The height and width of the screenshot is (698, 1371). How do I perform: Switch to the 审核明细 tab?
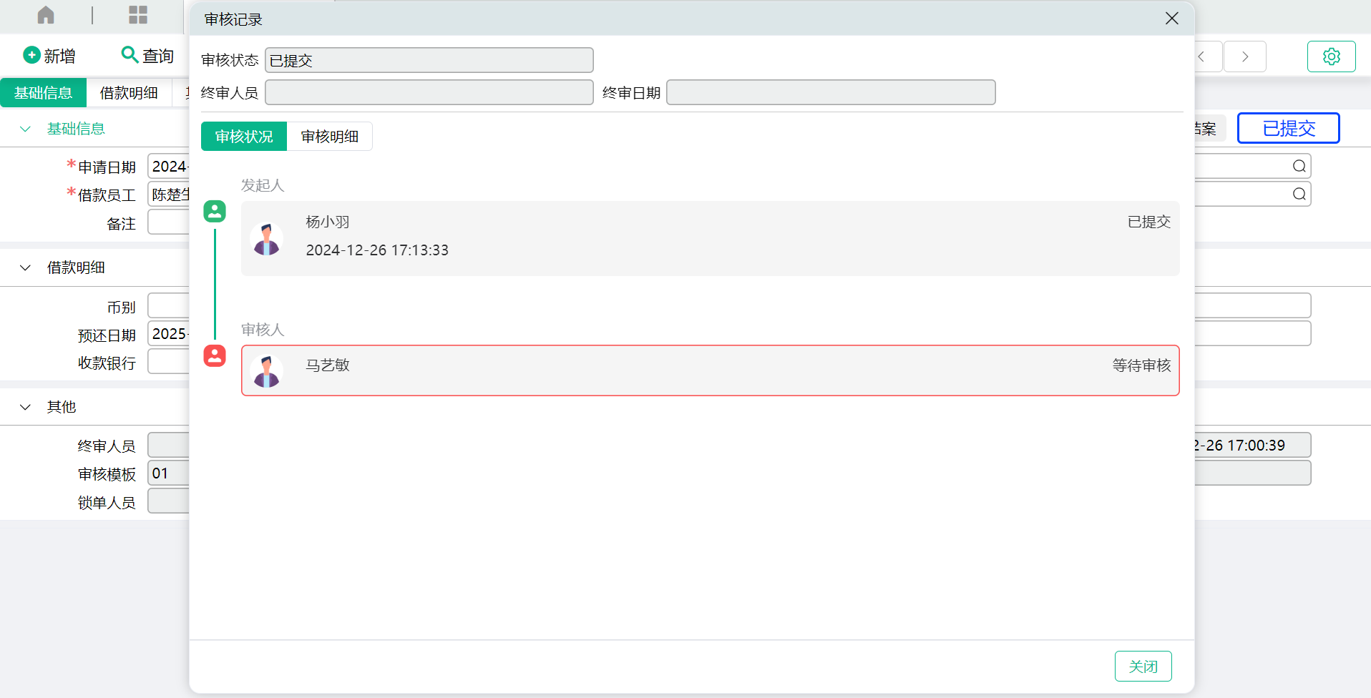329,137
